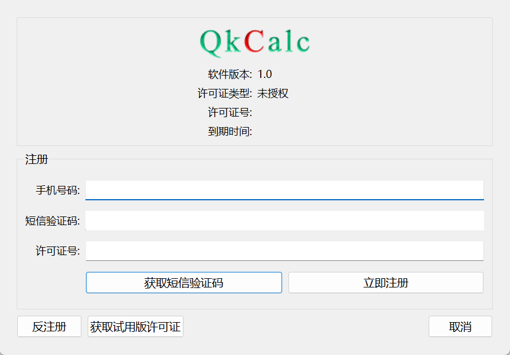Viewport: 510px width, 355px height.
Task: Focus the 手机号码 input field
Action: point(284,190)
